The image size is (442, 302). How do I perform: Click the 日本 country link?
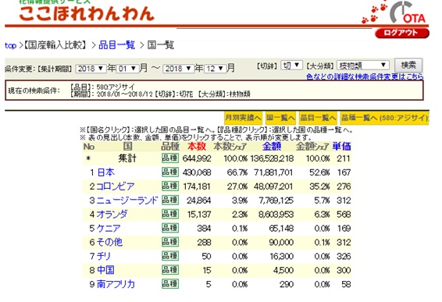click(106, 172)
